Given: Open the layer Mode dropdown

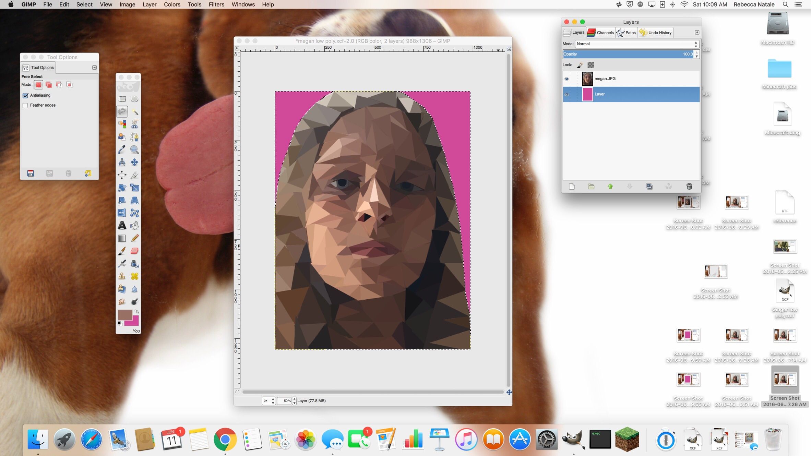Looking at the screenshot, I should [636, 44].
